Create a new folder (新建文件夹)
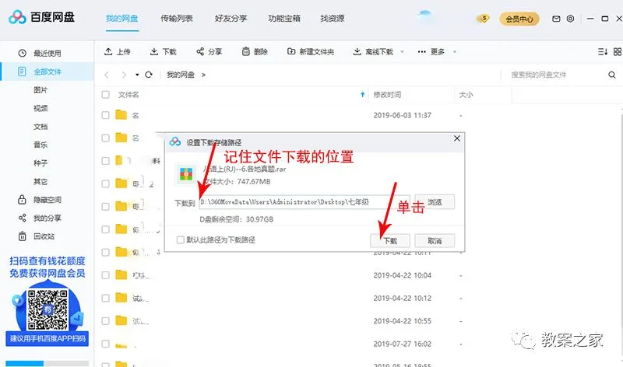The image size is (623, 367). point(311,51)
